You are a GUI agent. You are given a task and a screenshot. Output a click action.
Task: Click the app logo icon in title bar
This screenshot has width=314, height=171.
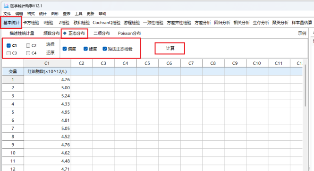pos(6,6)
